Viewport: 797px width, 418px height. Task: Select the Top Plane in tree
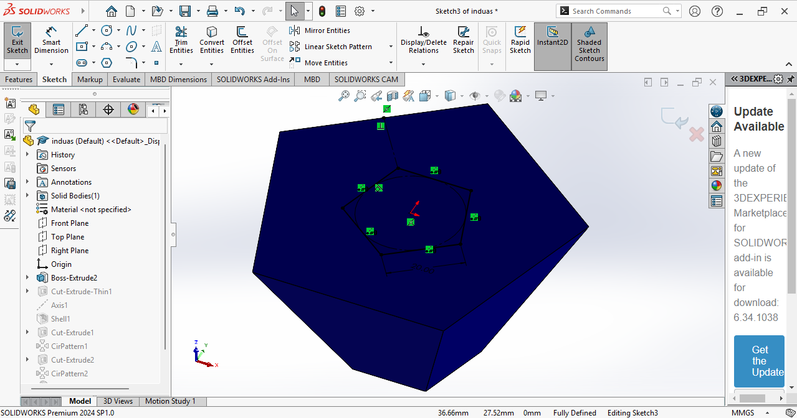pyautogui.click(x=61, y=236)
